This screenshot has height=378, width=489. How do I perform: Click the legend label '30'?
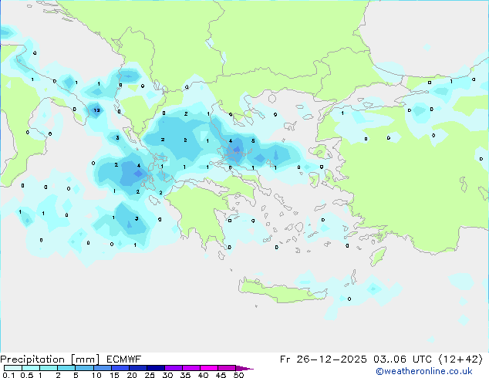[x=168, y=375]
